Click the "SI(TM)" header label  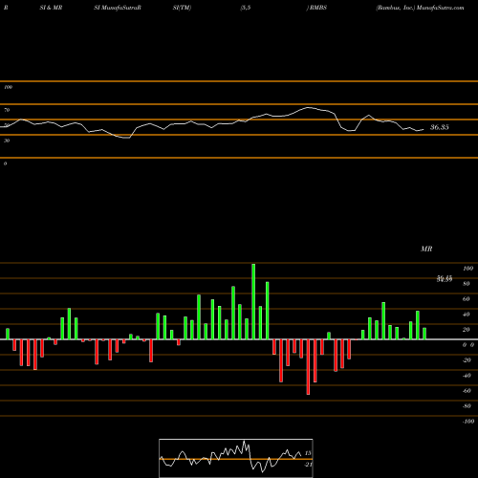pos(182,8)
